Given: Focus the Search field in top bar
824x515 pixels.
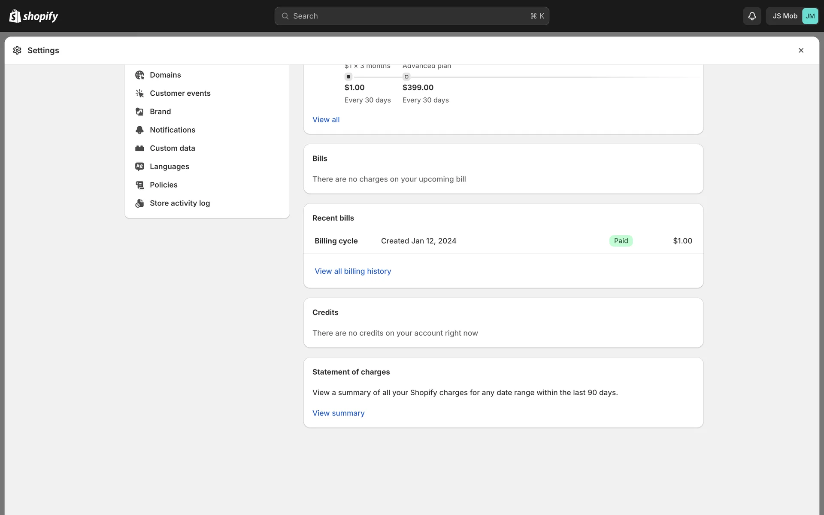Looking at the screenshot, I should coord(411,16).
